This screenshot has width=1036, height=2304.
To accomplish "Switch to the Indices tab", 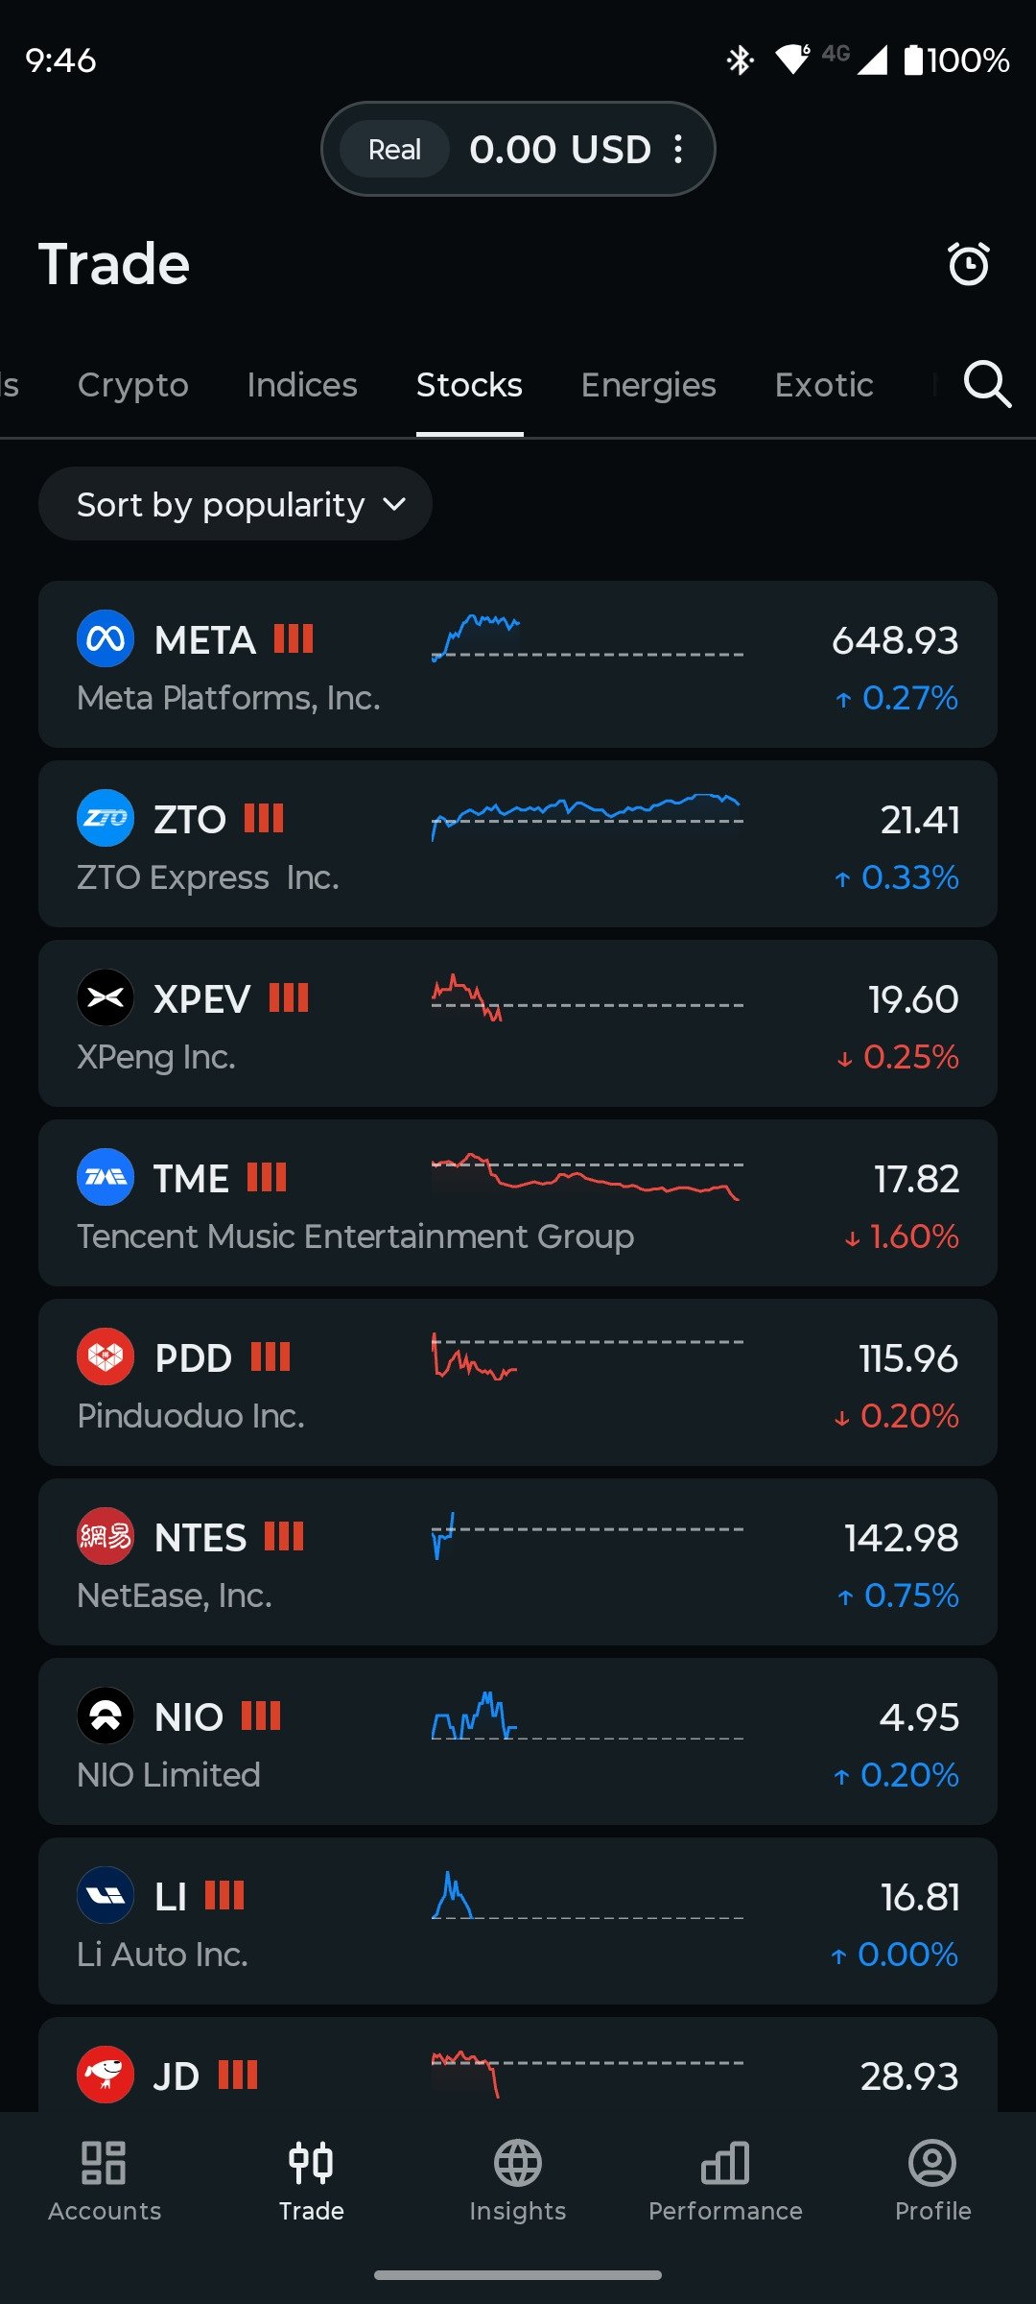I will (302, 385).
